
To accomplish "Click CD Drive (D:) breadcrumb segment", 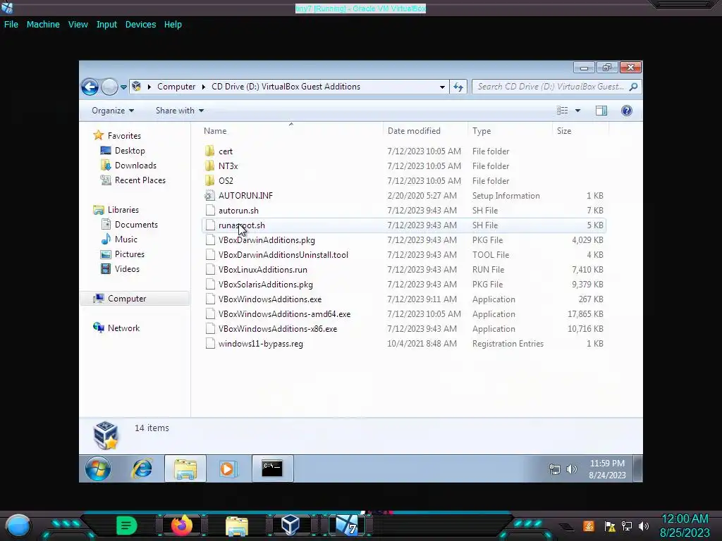I will (286, 87).
